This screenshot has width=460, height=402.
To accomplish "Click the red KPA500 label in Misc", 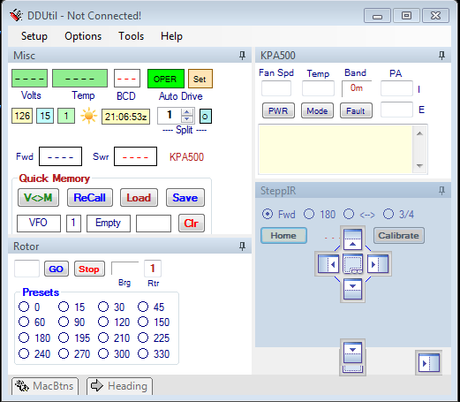I will coord(186,157).
